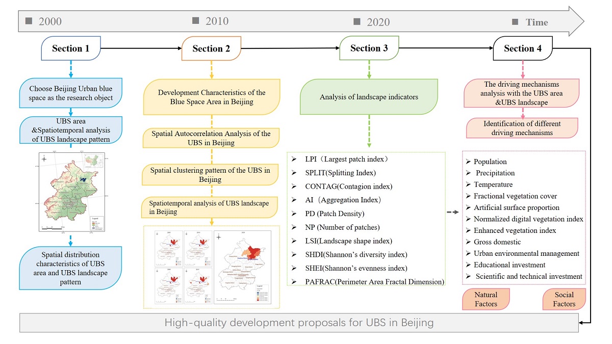Image resolution: width=612 pixels, height=344 pixels.
Task: Open the Section 3 box
Action: 369,48
